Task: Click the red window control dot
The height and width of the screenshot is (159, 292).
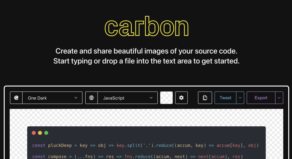Action: (x=34, y=133)
